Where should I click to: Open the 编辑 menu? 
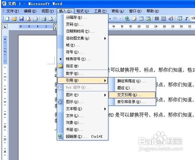[30, 11]
